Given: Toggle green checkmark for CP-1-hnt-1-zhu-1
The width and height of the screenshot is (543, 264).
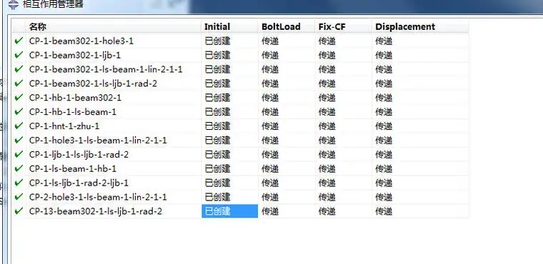Looking at the screenshot, I should [x=19, y=126].
